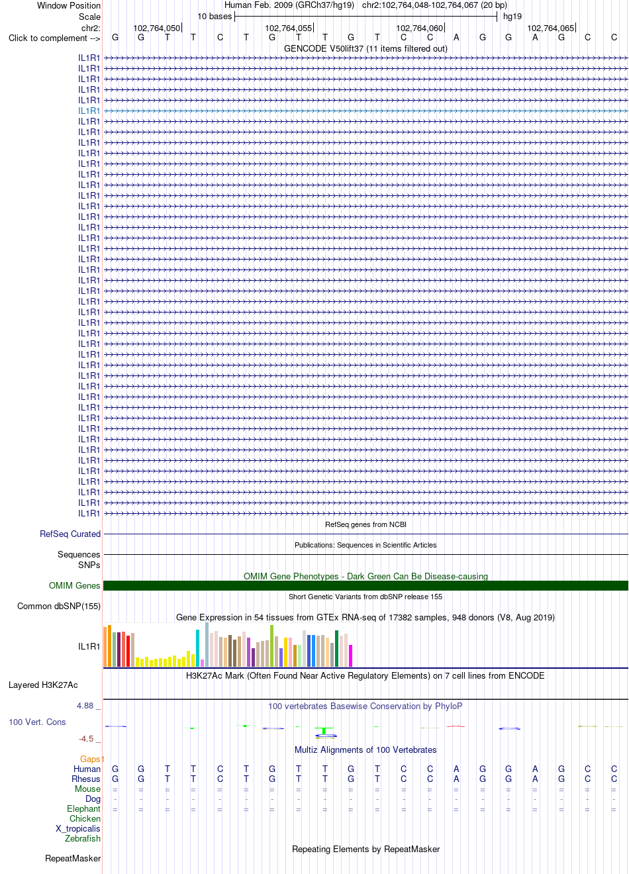
Task: Click the Zebrafish alignment row label
Action: [x=83, y=838]
